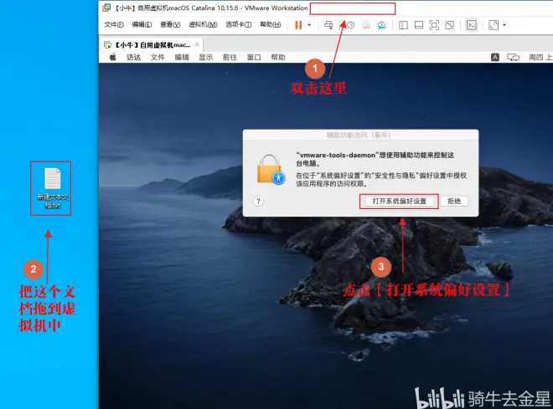
Task: Open the 帮助(H) menu in VMware
Action: point(271,24)
